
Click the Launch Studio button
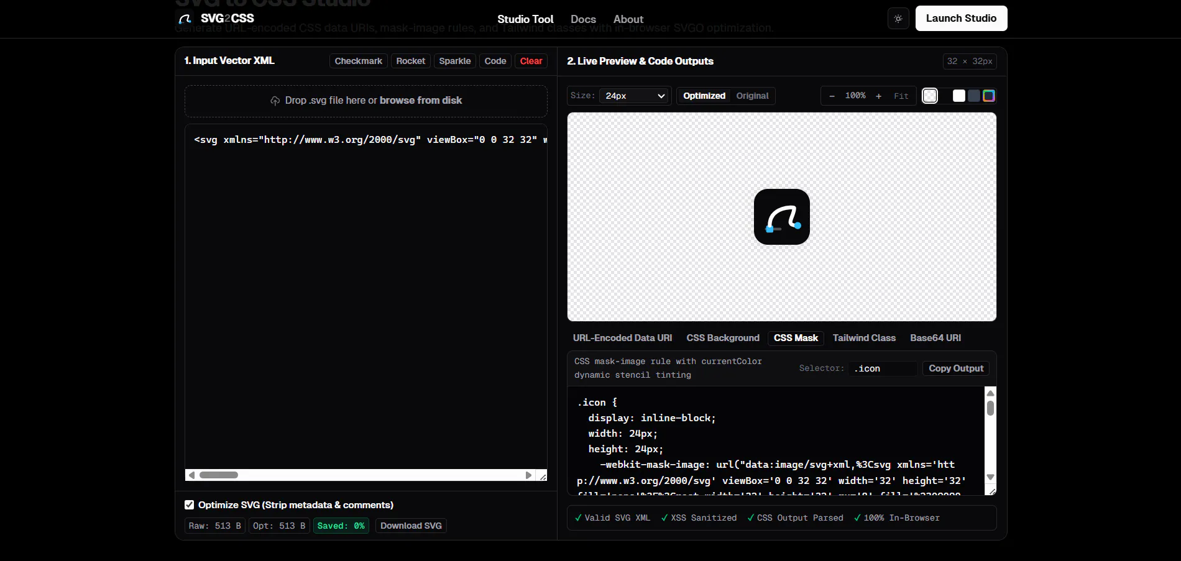coord(961,18)
